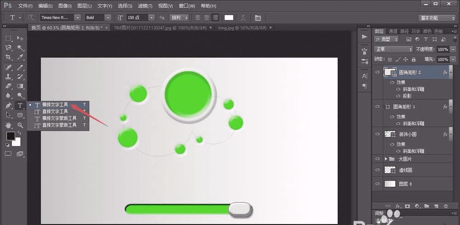Switch to the timg.jpg document tab

[242, 28]
